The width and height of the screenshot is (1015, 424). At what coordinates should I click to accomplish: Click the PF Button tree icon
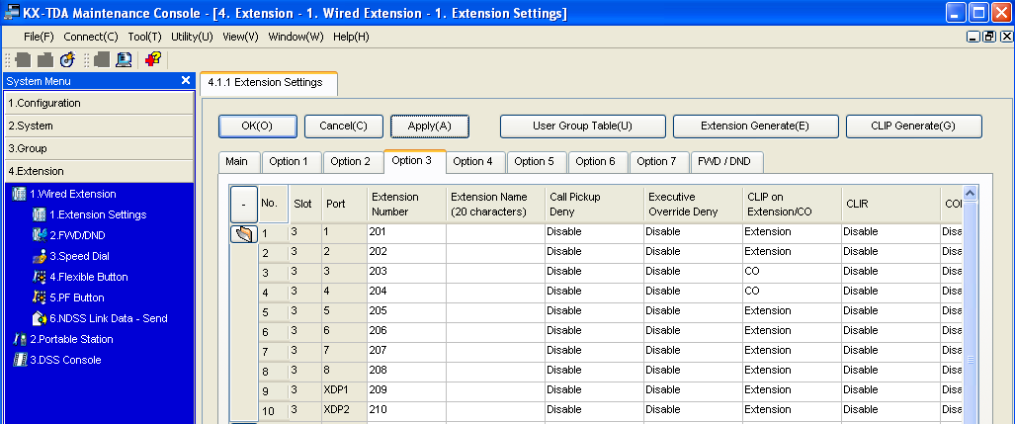click(40, 297)
